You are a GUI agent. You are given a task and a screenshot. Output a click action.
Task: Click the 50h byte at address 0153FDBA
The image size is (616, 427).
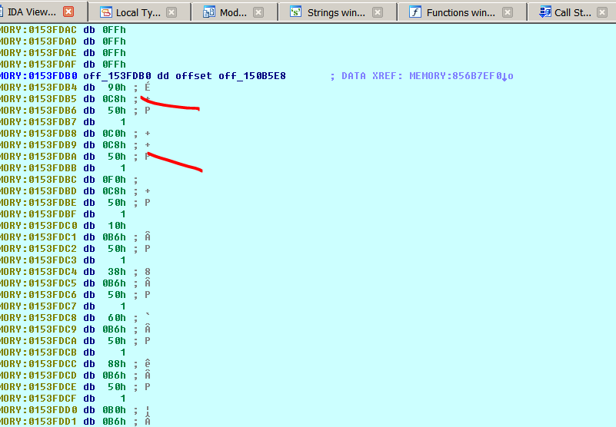click(117, 157)
